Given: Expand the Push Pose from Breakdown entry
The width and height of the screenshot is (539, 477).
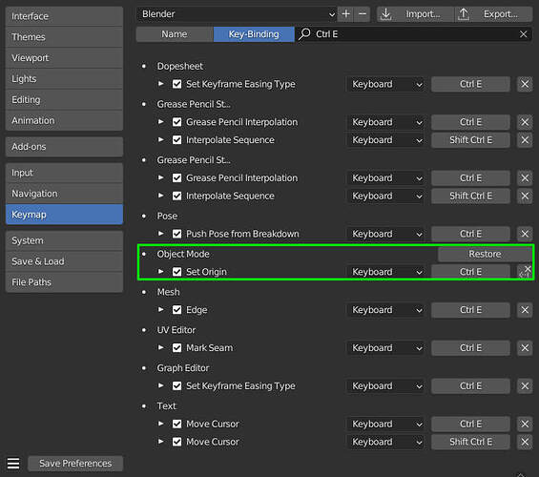Looking at the screenshot, I should pyautogui.click(x=160, y=234).
